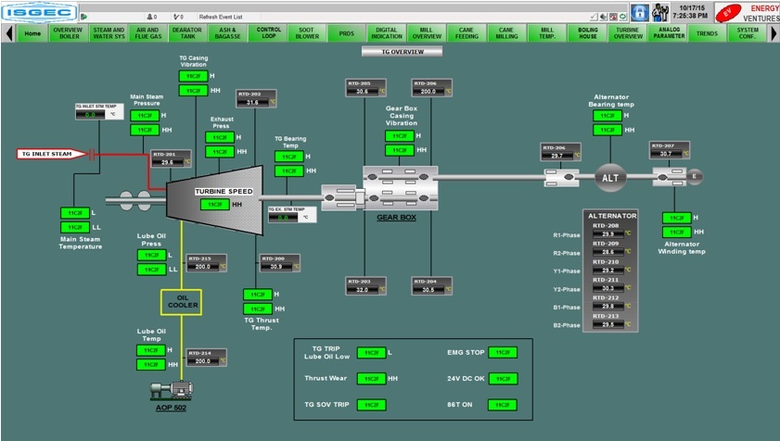Open the DEARATOR TANK page

tap(187, 33)
